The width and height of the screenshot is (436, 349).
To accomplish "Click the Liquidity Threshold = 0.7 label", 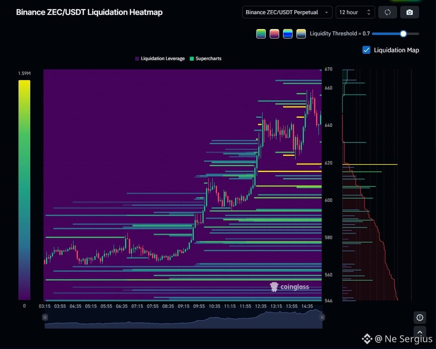I will pyautogui.click(x=340, y=34).
